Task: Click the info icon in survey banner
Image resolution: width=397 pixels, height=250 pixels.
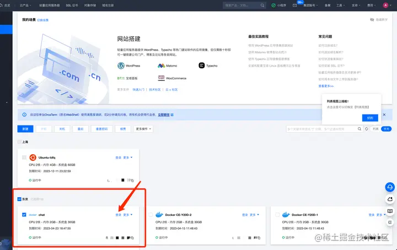Action: 24,115
